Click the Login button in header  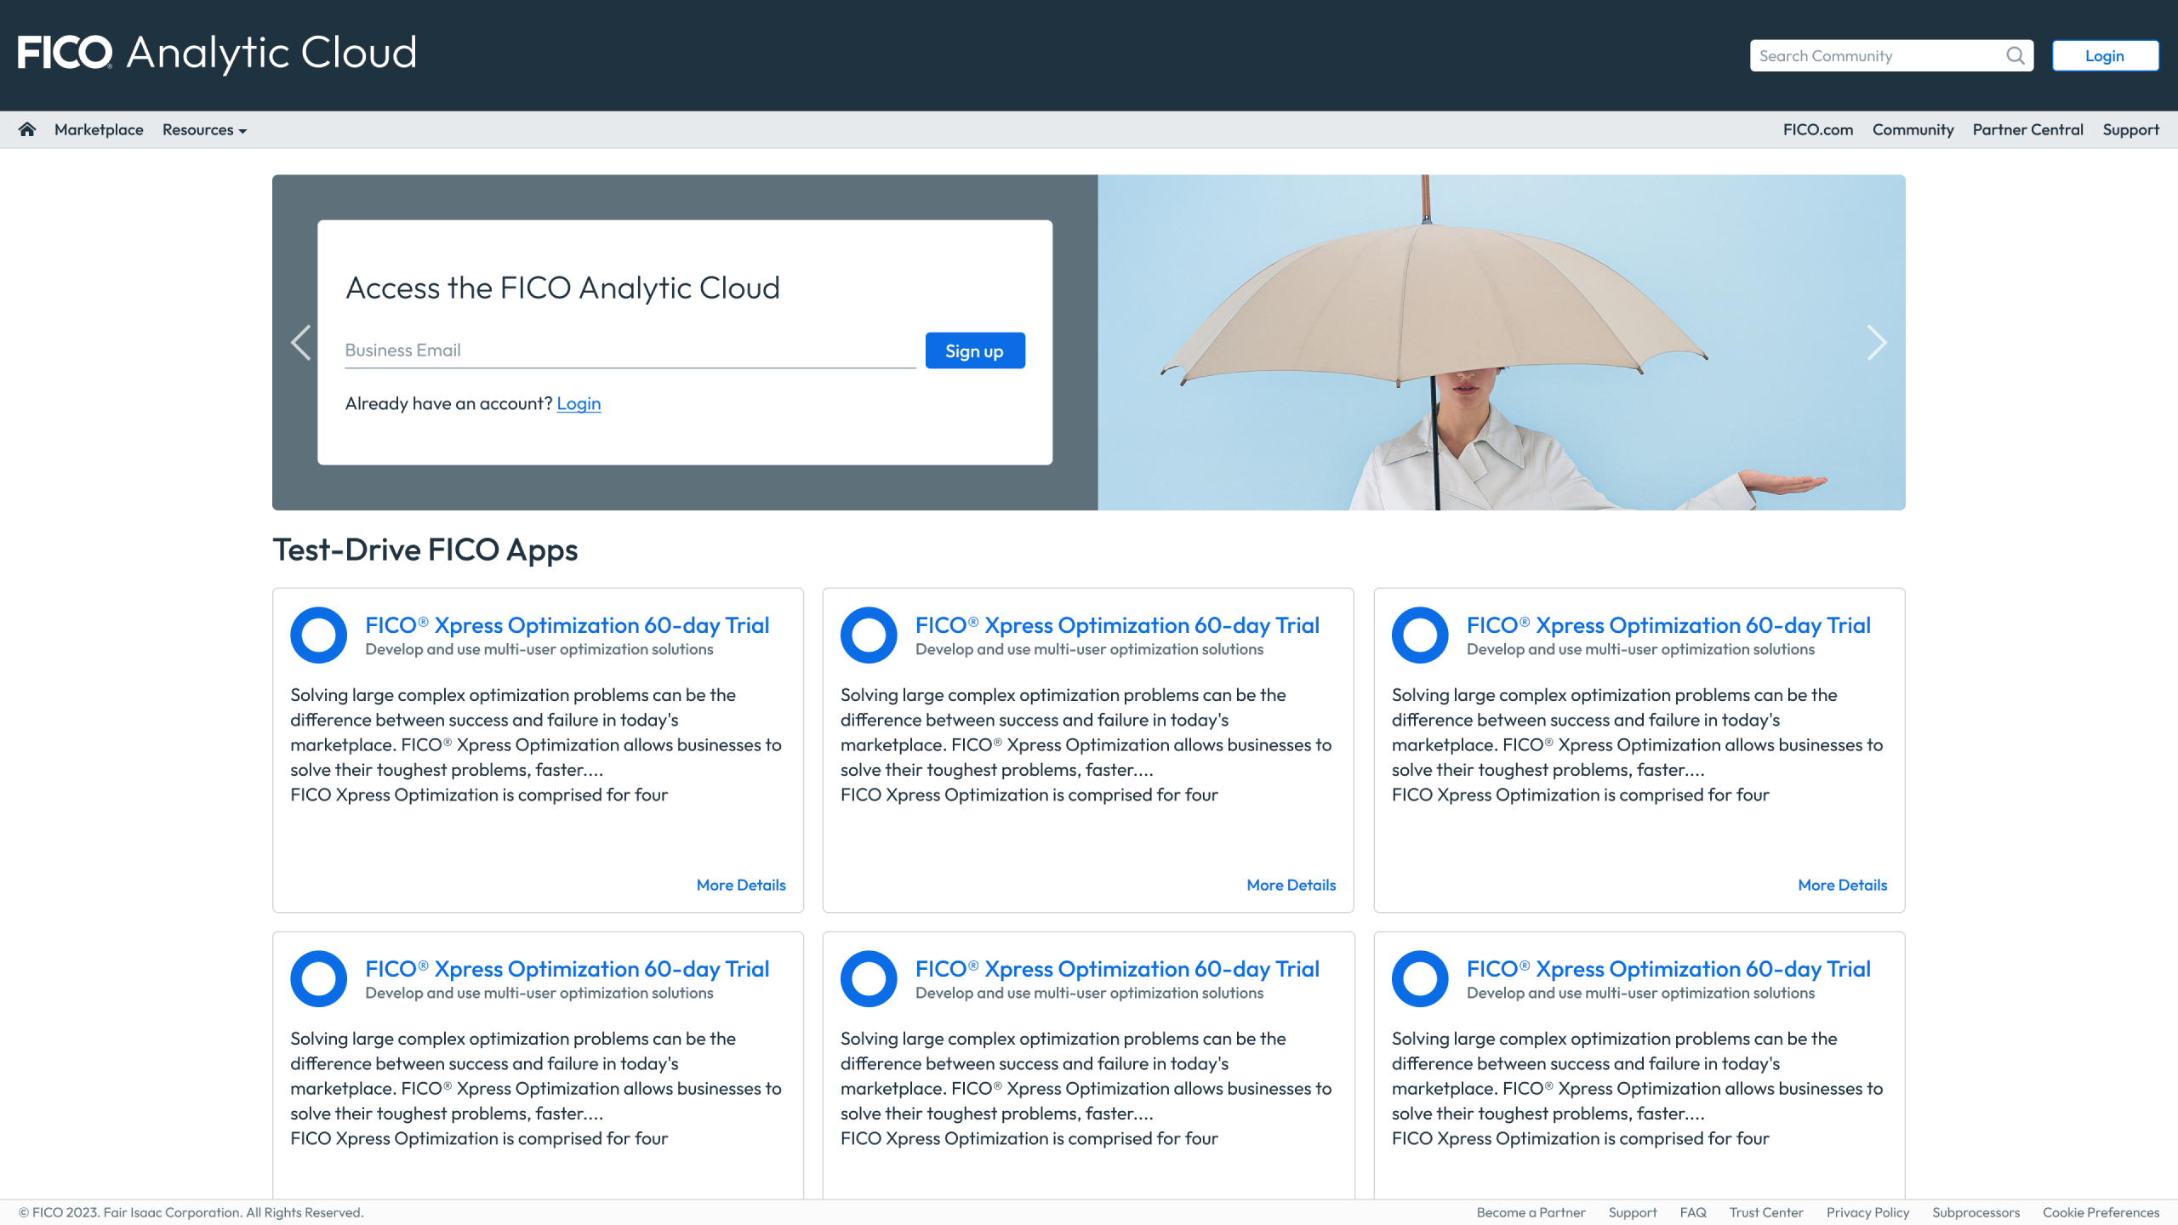2104,56
